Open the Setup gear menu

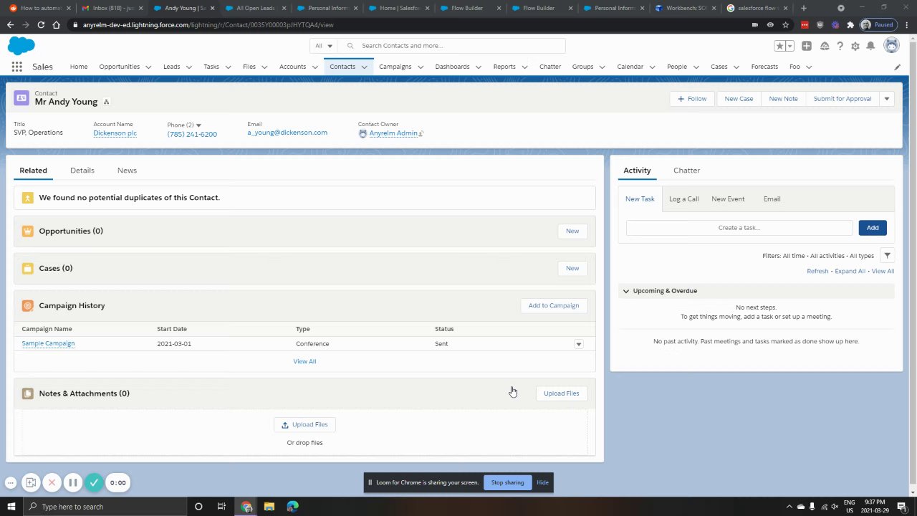coord(855,46)
